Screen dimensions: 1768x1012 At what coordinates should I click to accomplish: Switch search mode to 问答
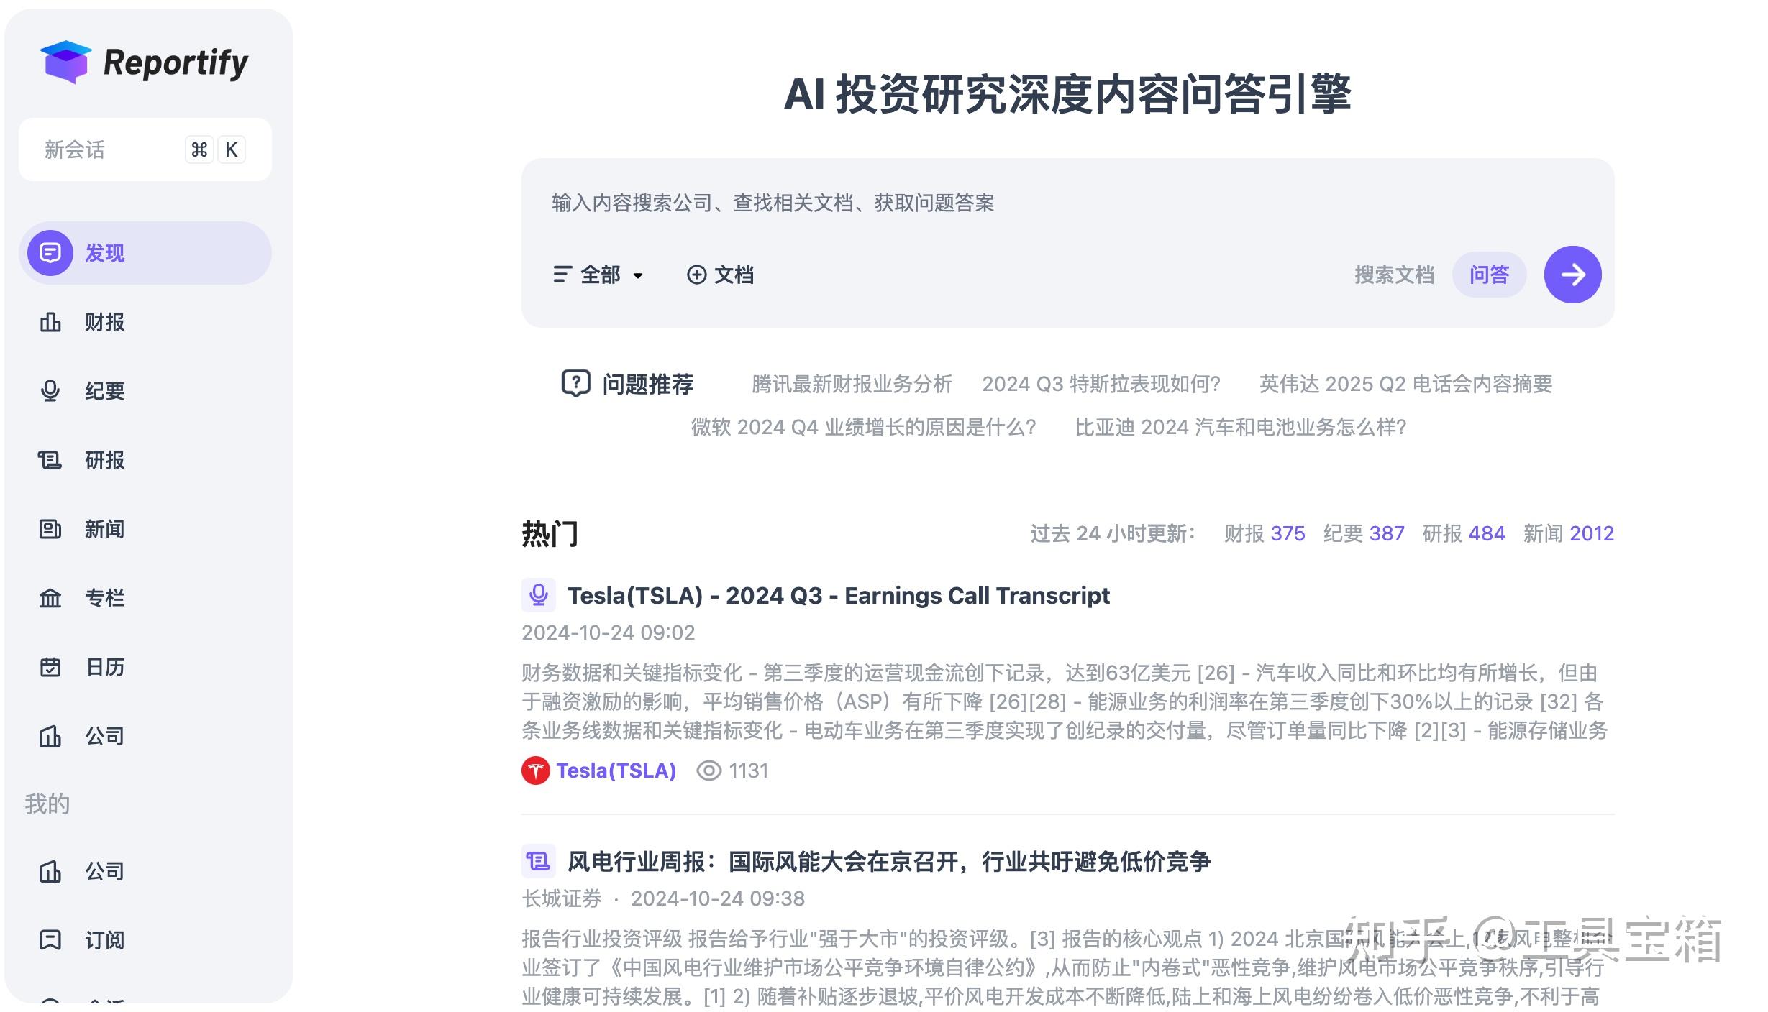click(1488, 275)
